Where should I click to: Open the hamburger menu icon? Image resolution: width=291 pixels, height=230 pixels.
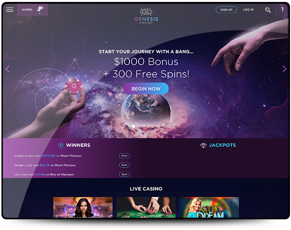point(10,10)
